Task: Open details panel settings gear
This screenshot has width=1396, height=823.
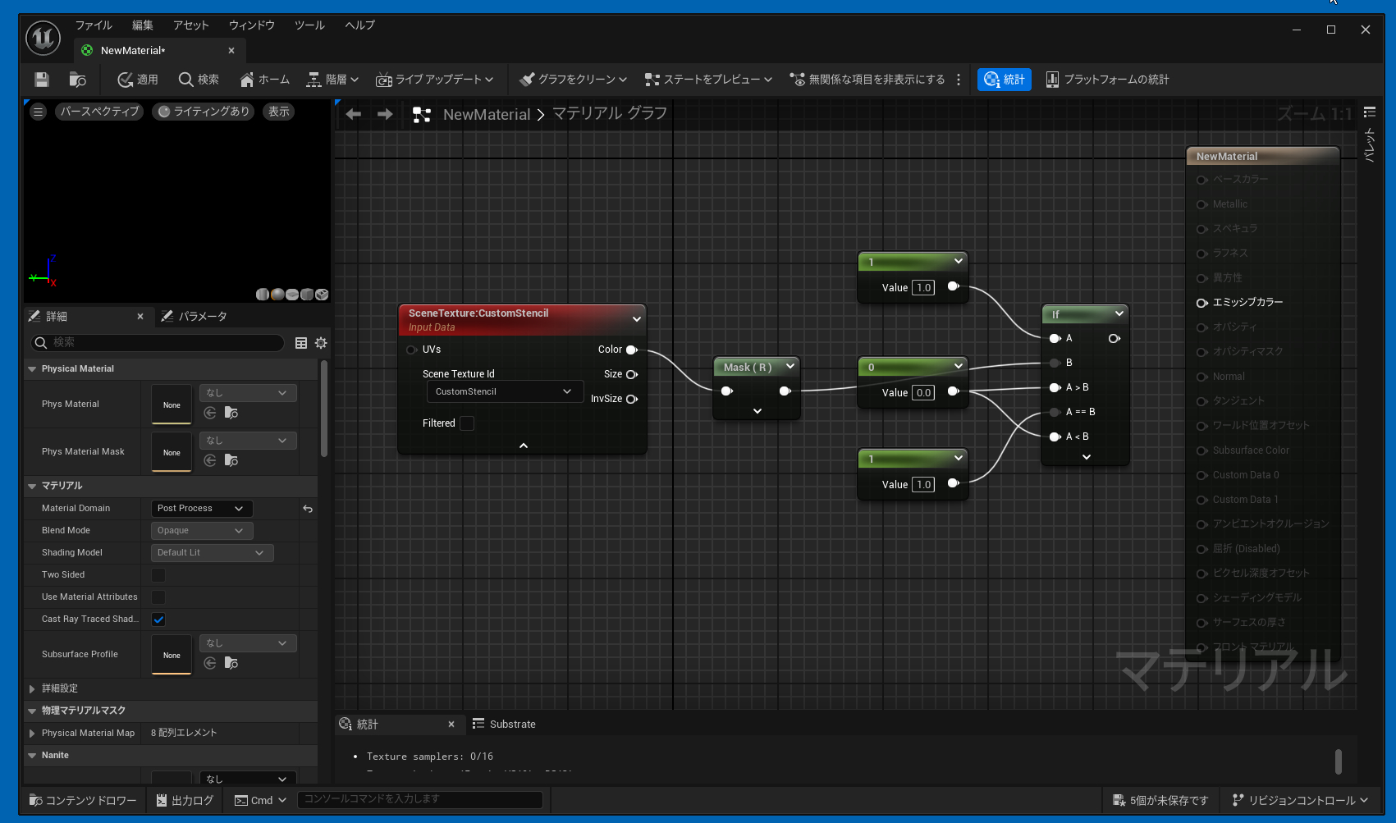Action: coord(321,343)
